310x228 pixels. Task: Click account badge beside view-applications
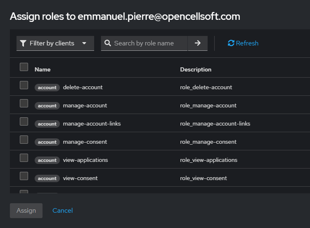[47, 160]
